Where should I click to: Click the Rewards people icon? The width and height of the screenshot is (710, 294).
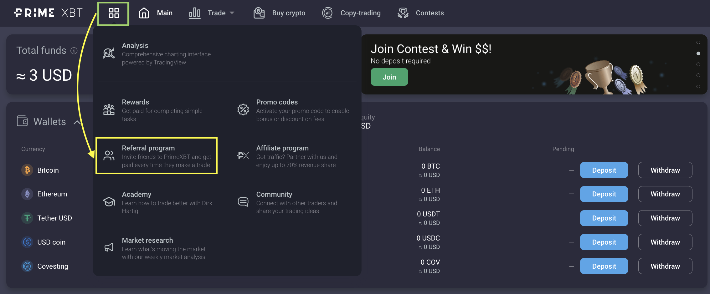click(109, 110)
